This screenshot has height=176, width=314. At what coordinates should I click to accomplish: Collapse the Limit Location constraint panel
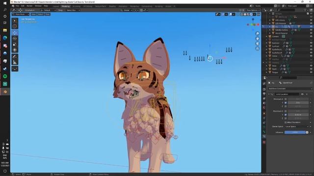click(269, 94)
